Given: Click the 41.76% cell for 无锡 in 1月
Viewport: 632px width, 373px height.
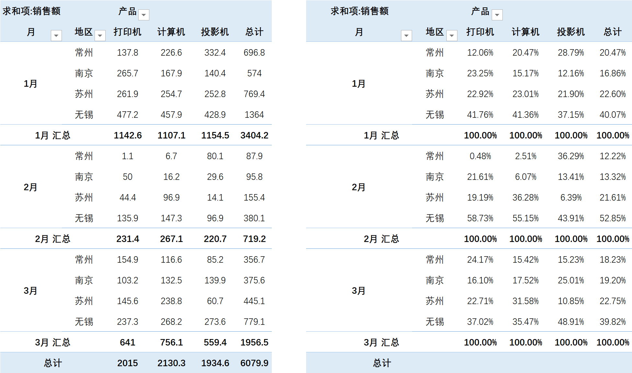Looking at the screenshot, I should pyautogui.click(x=480, y=115).
